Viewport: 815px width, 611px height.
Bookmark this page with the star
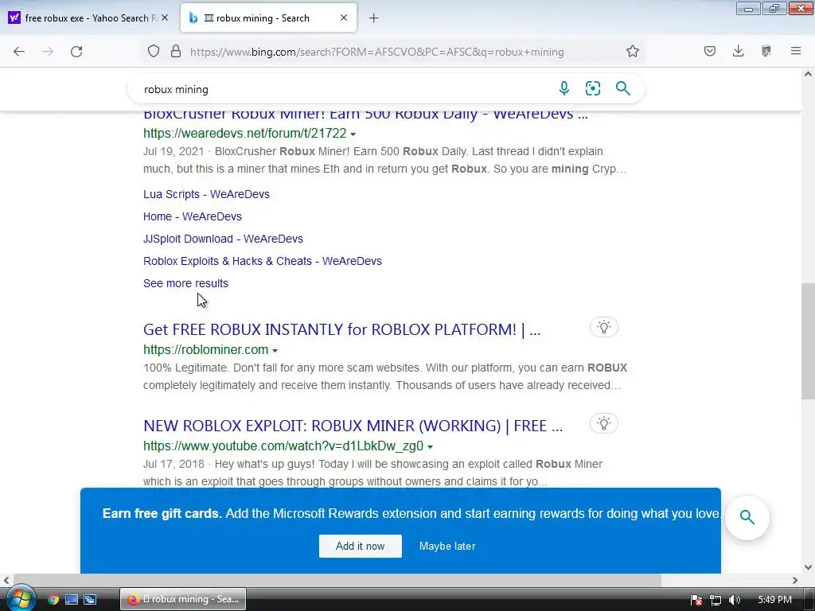point(632,52)
